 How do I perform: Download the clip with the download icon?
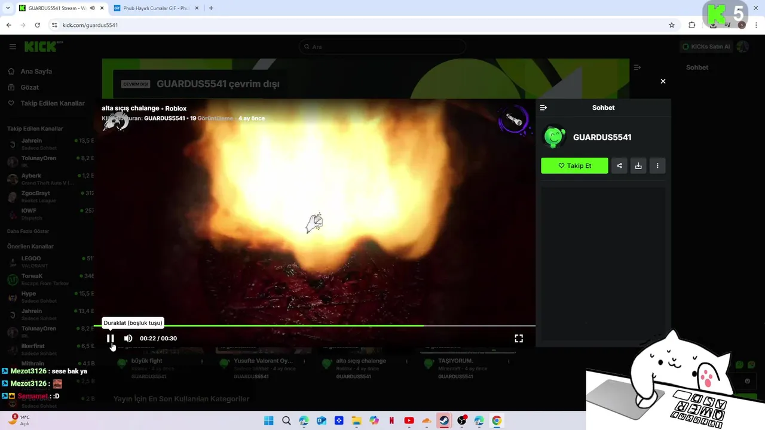[638, 165]
